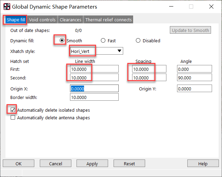
Task: Select the Fast dynamic fill option
Action: click(103, 41)
